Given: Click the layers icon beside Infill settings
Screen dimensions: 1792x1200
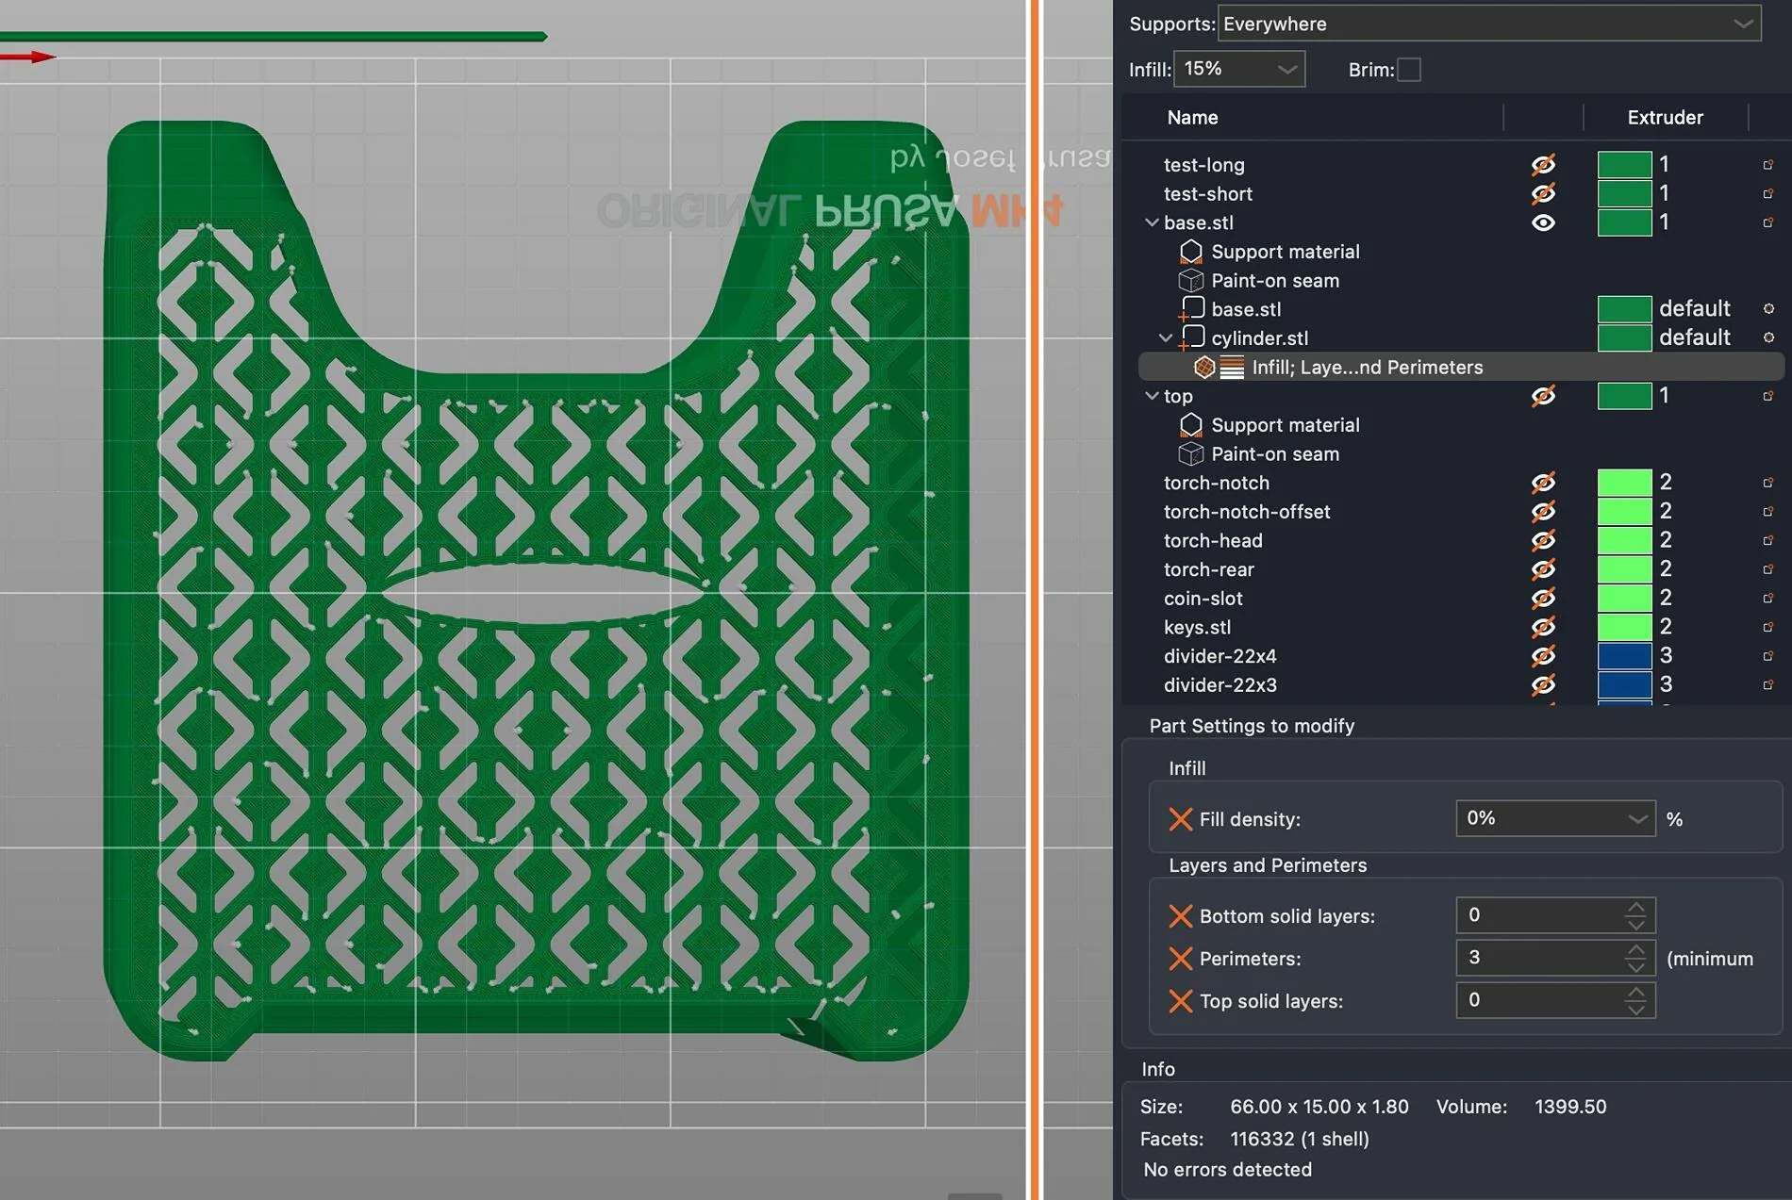Looking at the screenshot, I should 1232,368.
